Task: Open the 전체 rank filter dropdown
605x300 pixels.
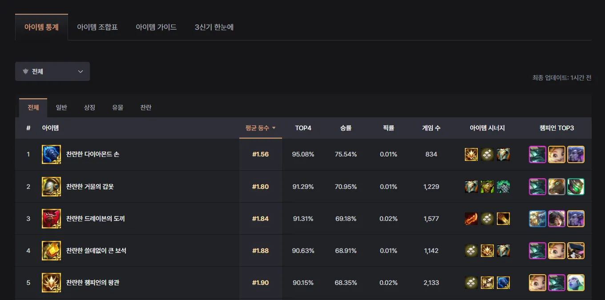Action: click(52, 72)
